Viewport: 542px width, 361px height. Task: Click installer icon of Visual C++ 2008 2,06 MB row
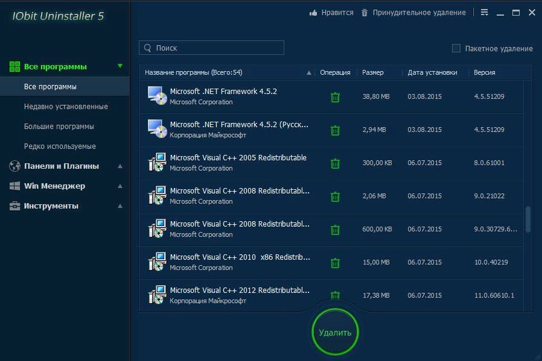tap(158, 195)
